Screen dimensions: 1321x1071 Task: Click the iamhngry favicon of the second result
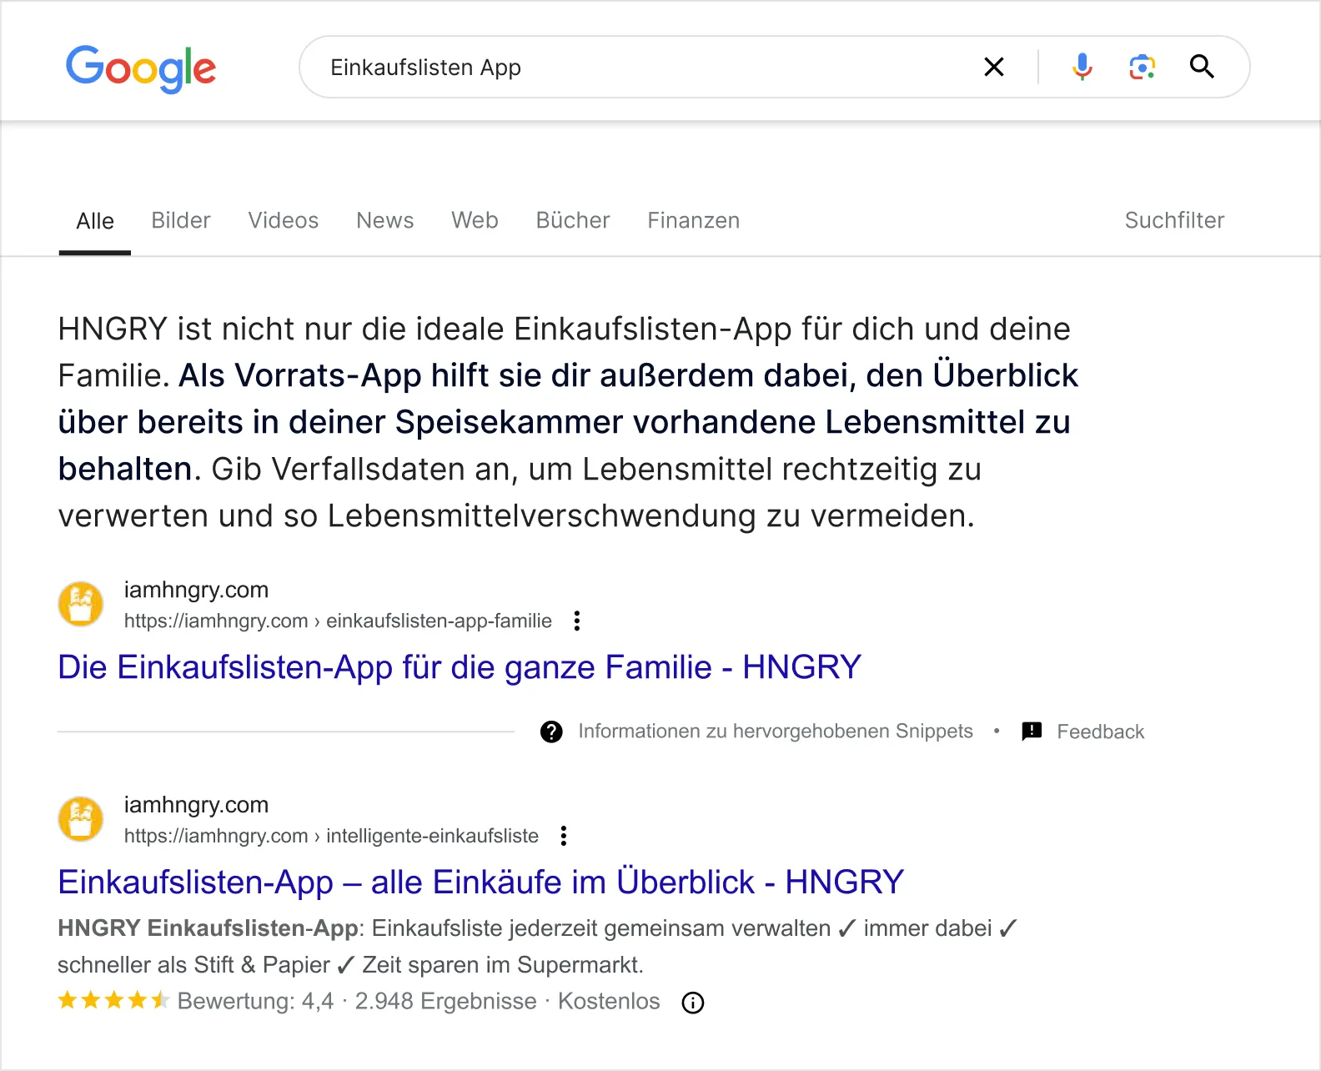click(x=81, y=819)
